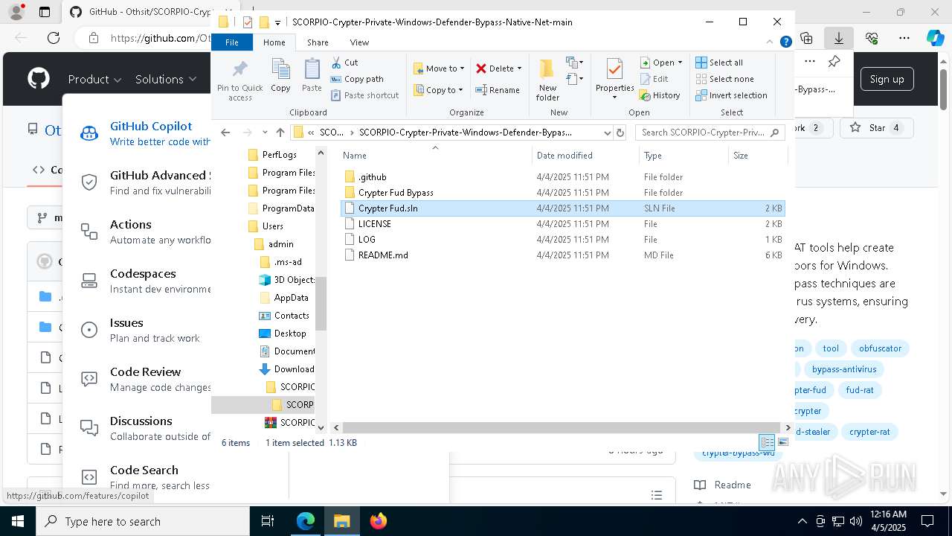The width and height of the screenshot is (952, 536).
Task: Open the address bar history dropdown
Action: point(607,133)
